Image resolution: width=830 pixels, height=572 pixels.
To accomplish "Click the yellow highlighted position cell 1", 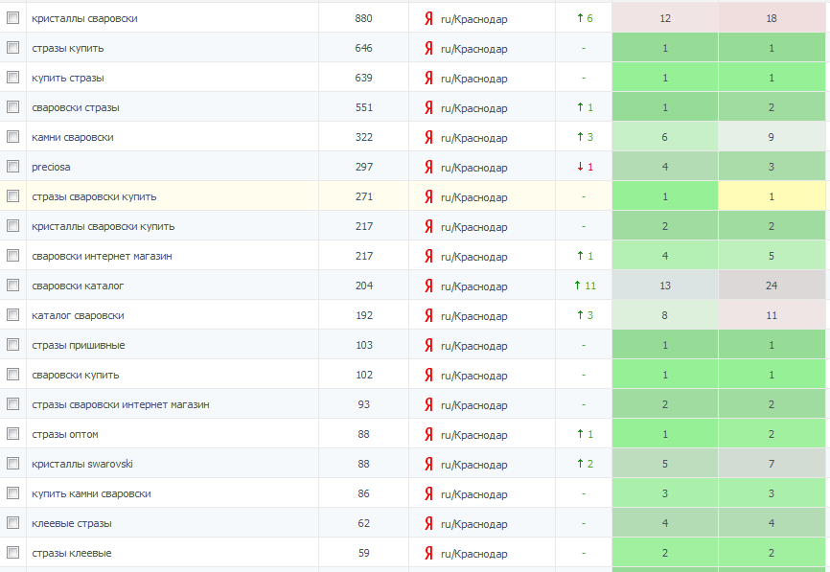I will click(772, 196).
